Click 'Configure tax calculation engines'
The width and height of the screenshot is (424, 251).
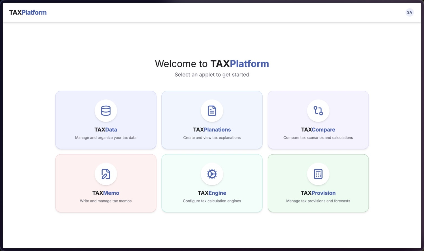click(212, 201)
